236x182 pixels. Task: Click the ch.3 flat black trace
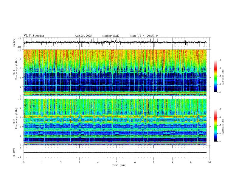[115, 152]
